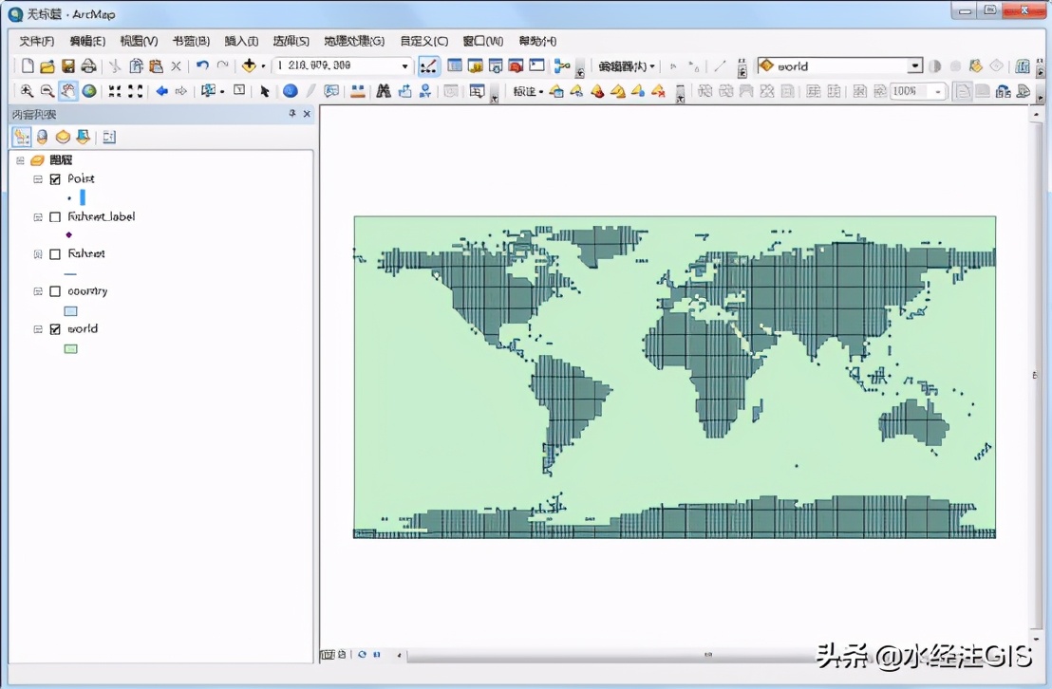Collapse the world layer legend
Image resolution: width=1052 pixels, height=689 pixels.
(38, 329)
